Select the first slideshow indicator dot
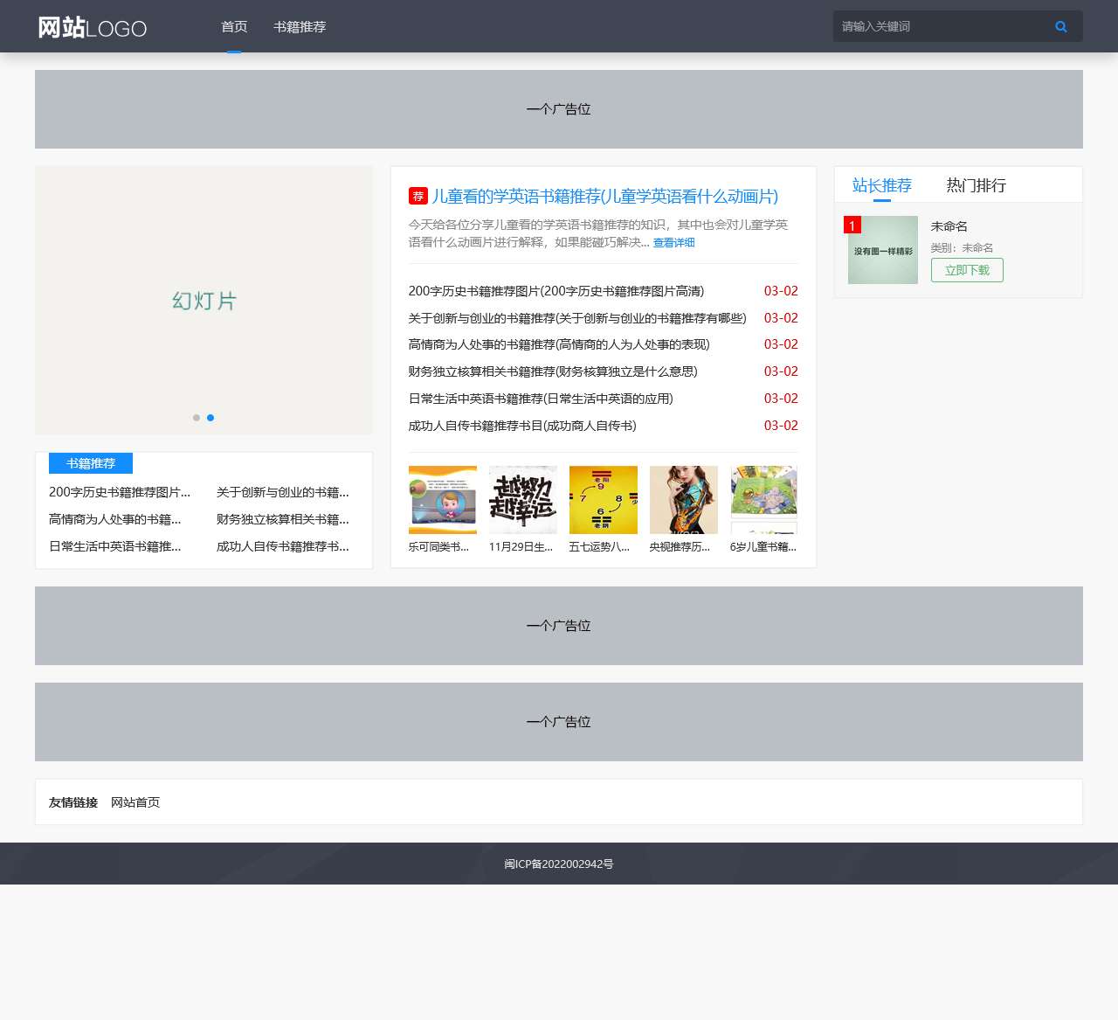 [x=197, y=418]
